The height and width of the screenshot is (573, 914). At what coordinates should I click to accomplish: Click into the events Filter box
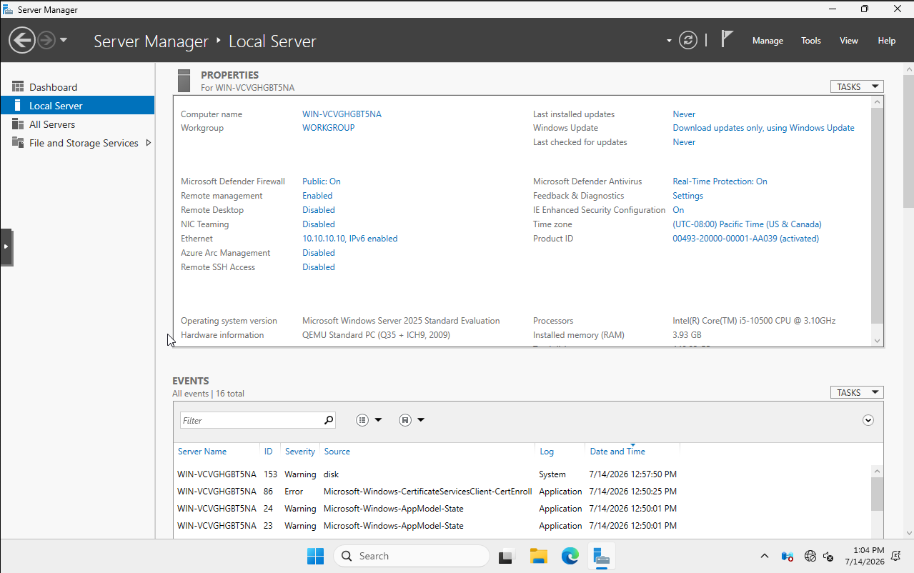[x=250, y=420]
